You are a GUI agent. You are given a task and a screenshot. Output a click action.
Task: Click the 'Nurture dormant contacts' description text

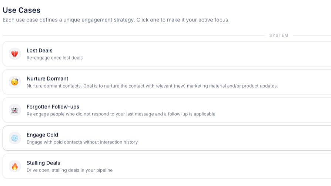pyautogui.click(x=152, y=86)
